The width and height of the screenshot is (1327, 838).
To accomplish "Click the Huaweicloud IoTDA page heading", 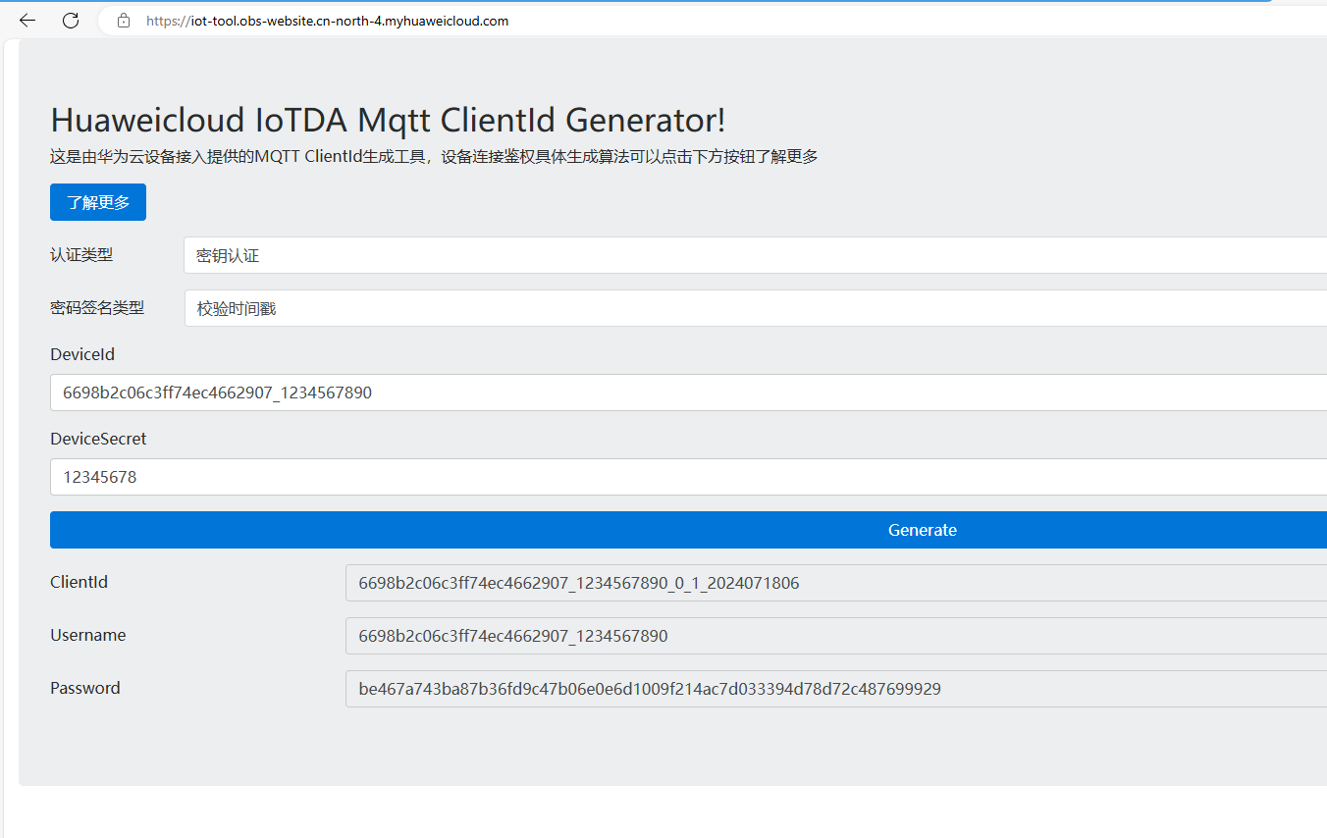I will coord(388,120).
